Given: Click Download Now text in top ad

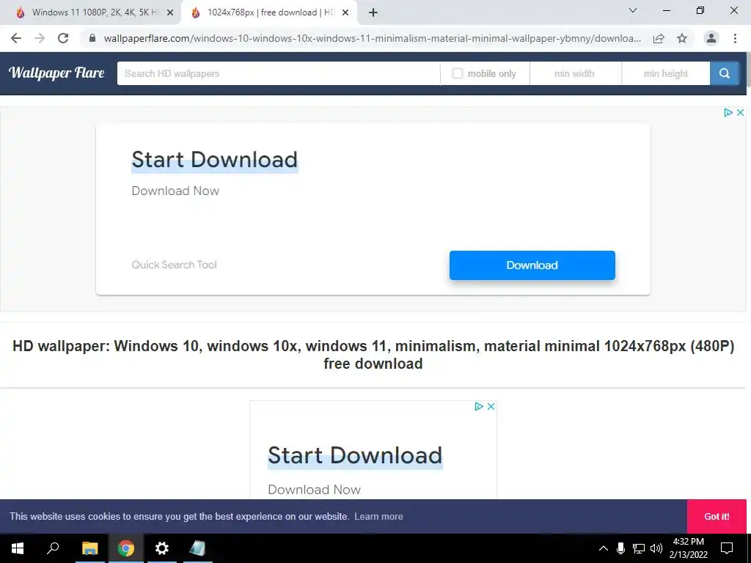Looking at the screenshot, I should 175,191.
